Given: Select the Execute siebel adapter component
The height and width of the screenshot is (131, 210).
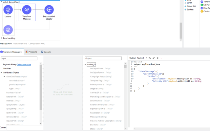Looking at the screenshot, I should [x=49, y=10].
